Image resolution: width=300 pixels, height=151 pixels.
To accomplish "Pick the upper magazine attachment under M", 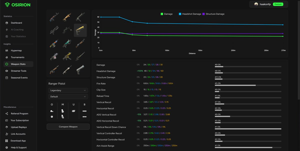I will point(62,111).
